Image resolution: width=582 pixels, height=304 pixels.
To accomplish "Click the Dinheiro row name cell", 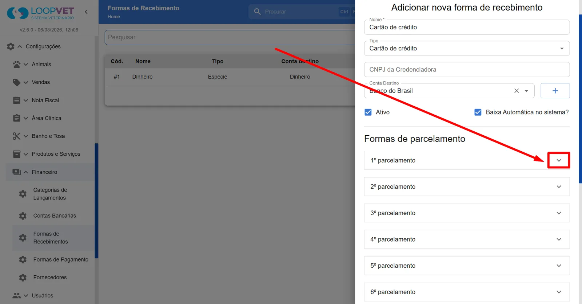I will 142,77.
